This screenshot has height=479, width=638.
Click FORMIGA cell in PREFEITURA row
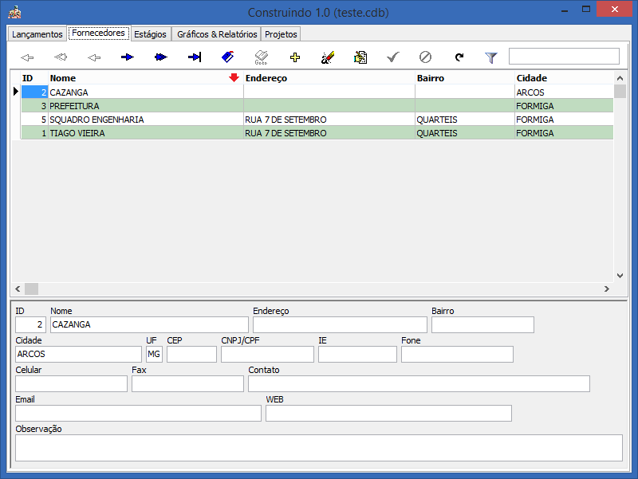point(564,106)
